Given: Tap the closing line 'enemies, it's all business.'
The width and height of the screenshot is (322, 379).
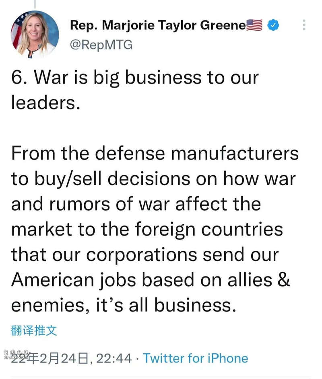Looking at the screenshot, I should pos(124,305).
